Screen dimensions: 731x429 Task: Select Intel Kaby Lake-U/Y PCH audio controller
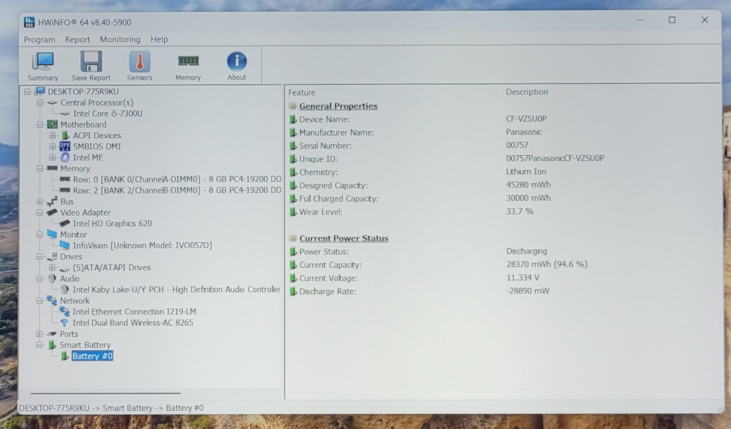coord(176,290)
